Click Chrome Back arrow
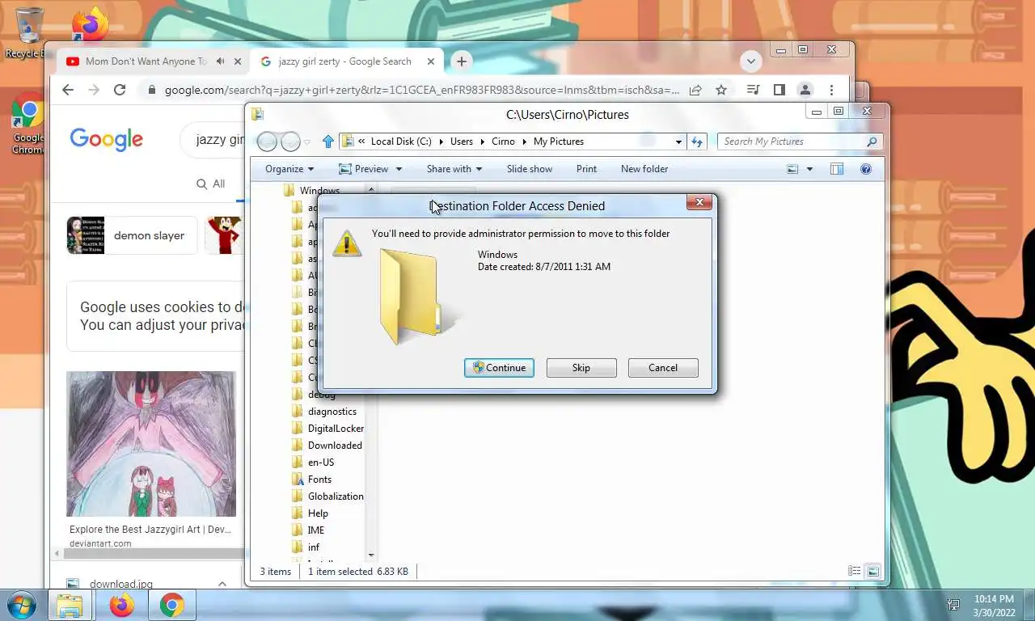Screen dimensions: 1035x621 68,90
